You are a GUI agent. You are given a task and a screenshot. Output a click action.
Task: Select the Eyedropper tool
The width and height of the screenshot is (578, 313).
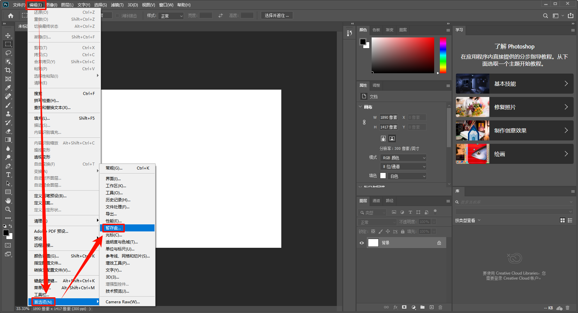click(x=8, y=88)
